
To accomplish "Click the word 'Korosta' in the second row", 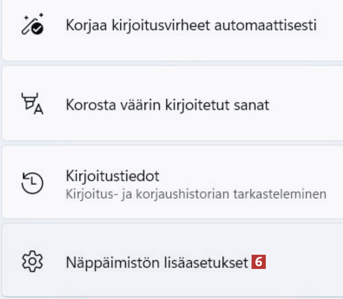I will [x=87, y=105].
